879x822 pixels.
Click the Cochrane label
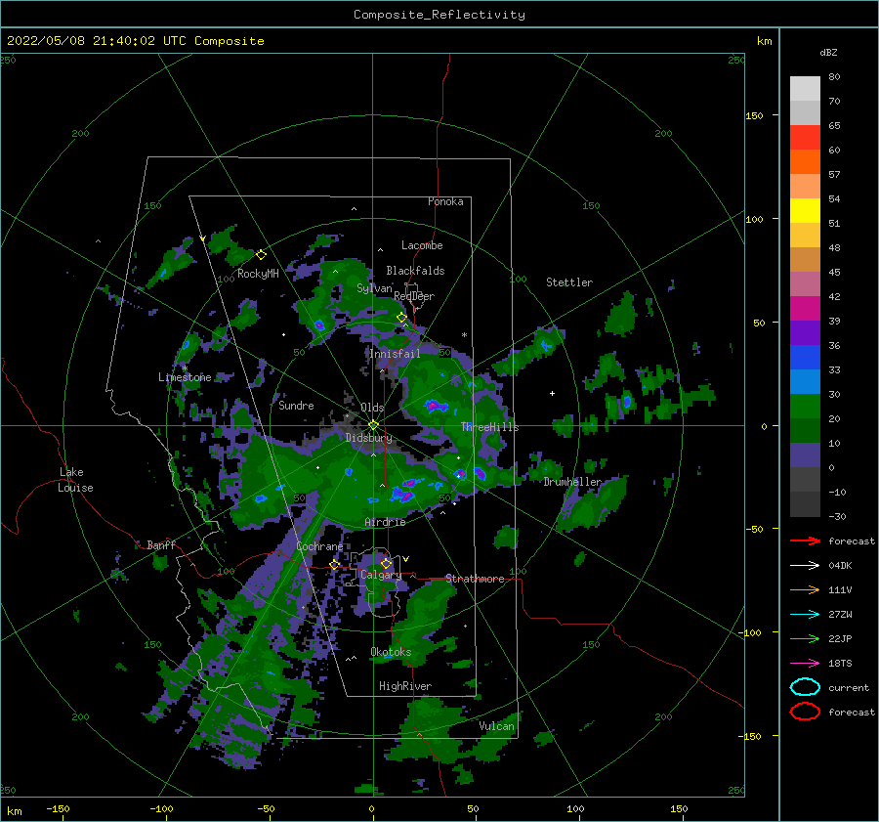point(319,546)
